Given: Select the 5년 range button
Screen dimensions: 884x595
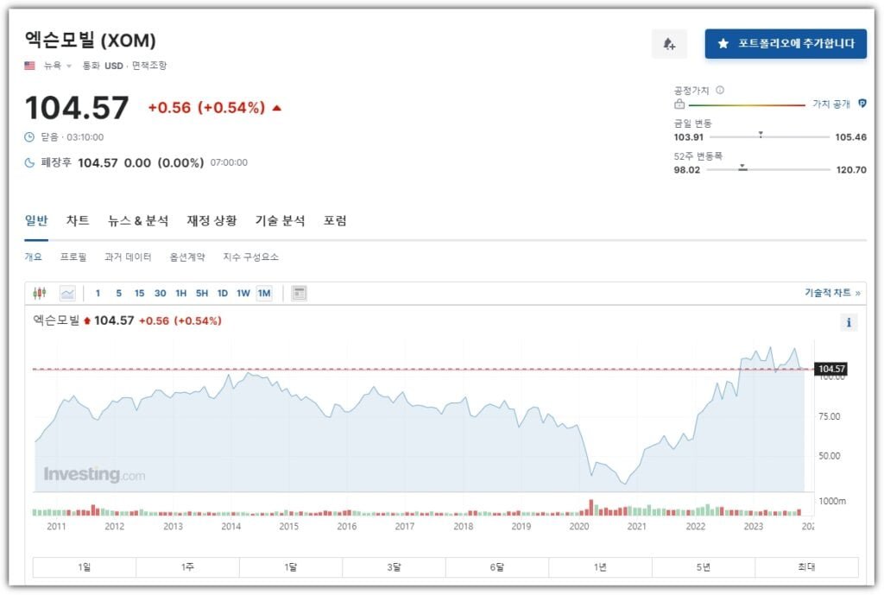Looking at the screenshot, I should pos(704,567).
